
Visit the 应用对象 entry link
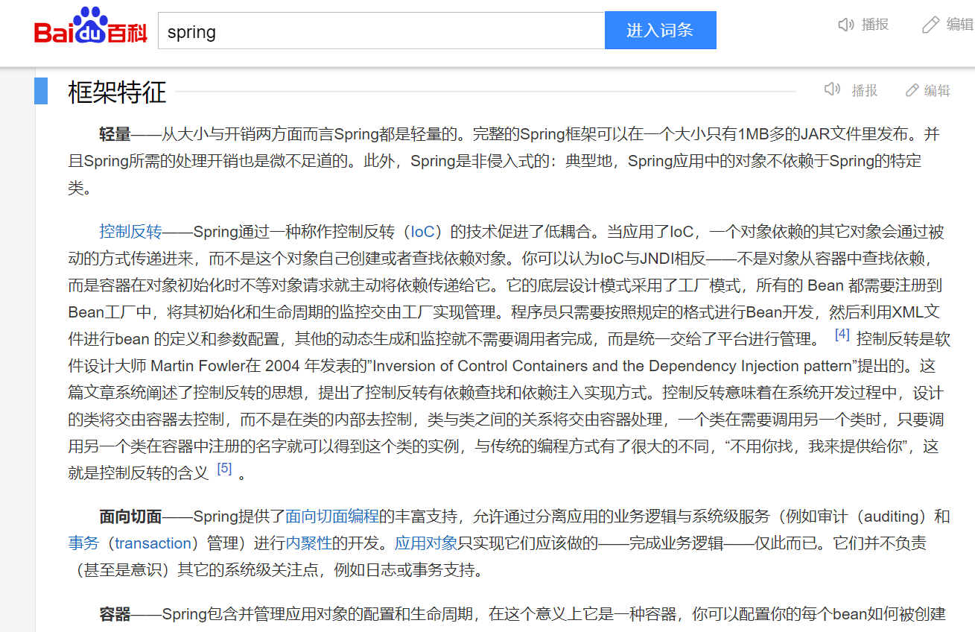[x=426, y=543]
